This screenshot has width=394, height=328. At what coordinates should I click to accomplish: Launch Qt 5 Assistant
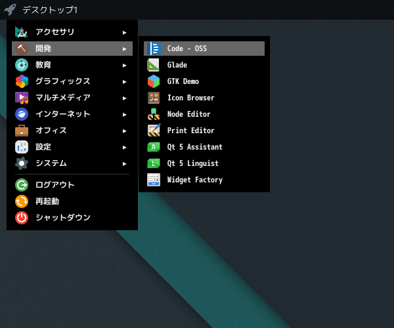204,147
